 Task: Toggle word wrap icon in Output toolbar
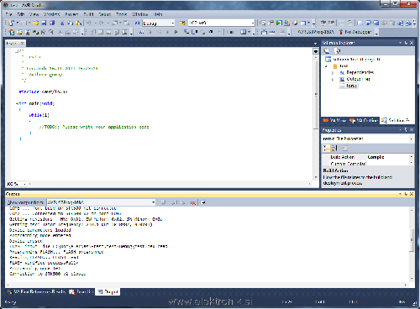tap(203, 202)
